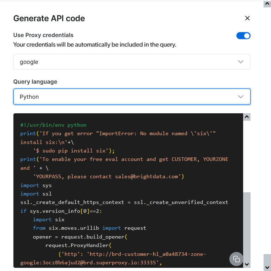This screenshot has width=271, height=271.
Task: Click the 'import sys' line
Action: [36, 185]
